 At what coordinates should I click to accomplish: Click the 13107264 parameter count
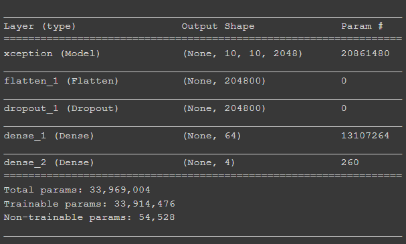365,136
